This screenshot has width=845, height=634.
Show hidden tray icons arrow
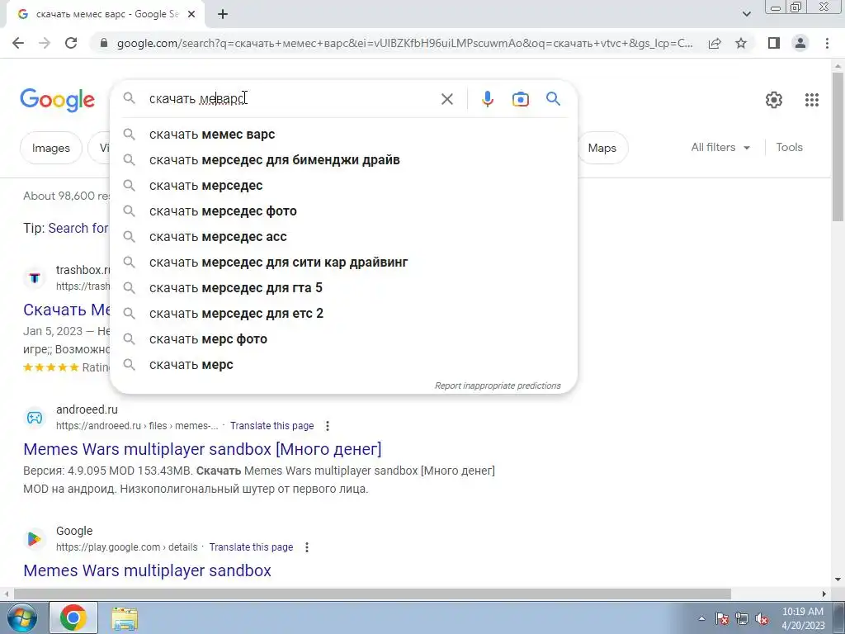click(x=701, y=618)
